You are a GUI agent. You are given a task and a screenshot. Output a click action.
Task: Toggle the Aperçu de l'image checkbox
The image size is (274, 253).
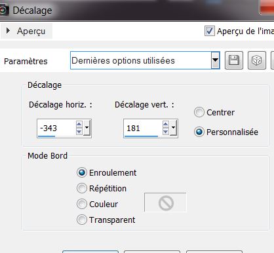coord(209,31)
